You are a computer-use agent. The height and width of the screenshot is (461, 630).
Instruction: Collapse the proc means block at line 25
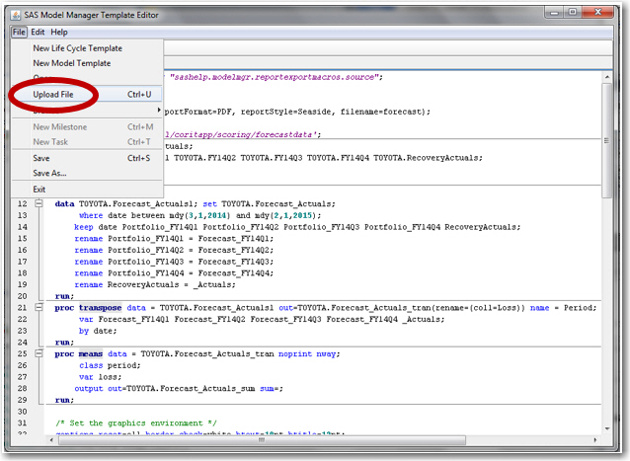(x=40, y=353)
